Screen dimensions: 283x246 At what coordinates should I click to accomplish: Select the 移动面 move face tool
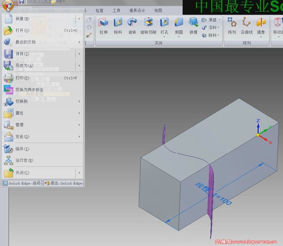coord(278,26)
